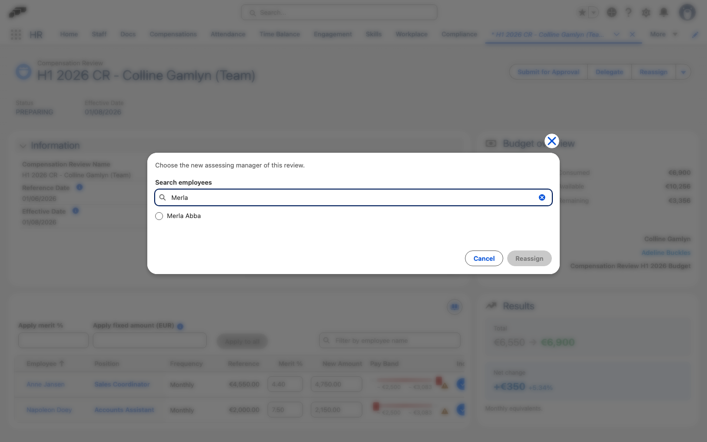Image resolution: width=707 pixels, height=442 pixels.
Task: Show notifications via the bell icon
Action: tap(664, 12)
